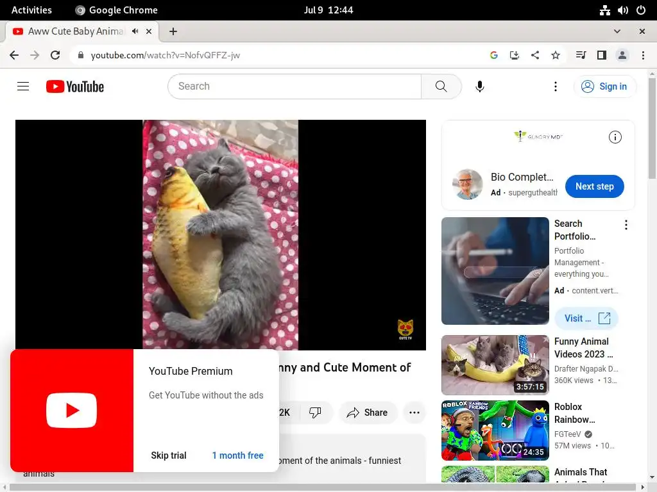The height and width of the screenshot is (492, 657).
Task: Select the address bar URL
Action: pyautogui.click(x=166, y=55)
